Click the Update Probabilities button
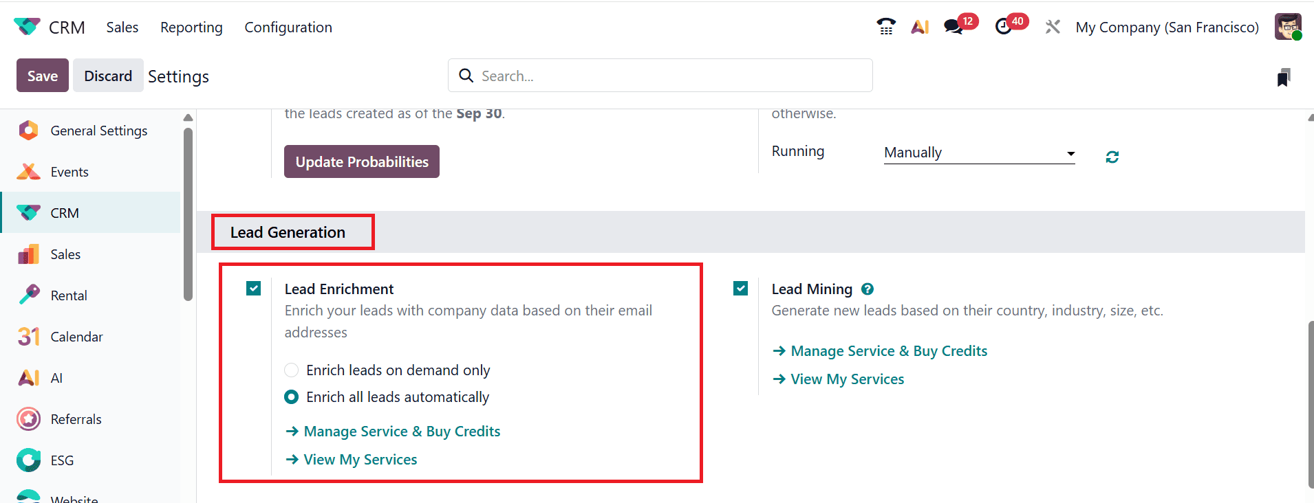The height and width of the screenshot is (503, 1314). 361,161
